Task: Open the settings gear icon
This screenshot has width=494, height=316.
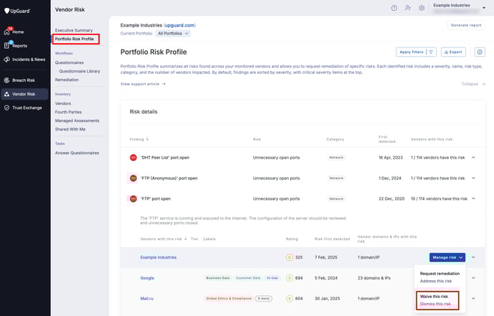Action: [421, 8]
